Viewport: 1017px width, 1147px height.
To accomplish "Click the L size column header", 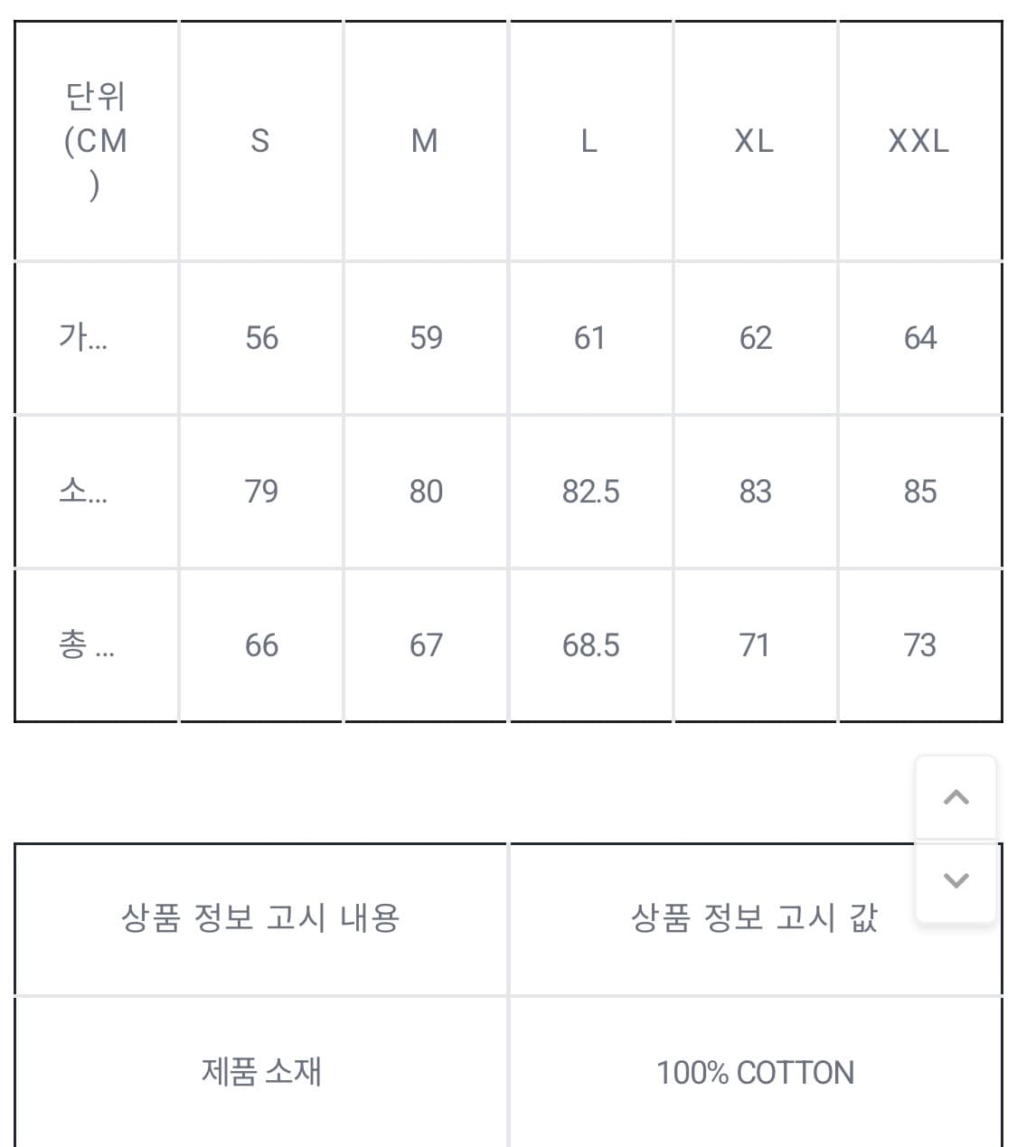I will coord(589,141).
